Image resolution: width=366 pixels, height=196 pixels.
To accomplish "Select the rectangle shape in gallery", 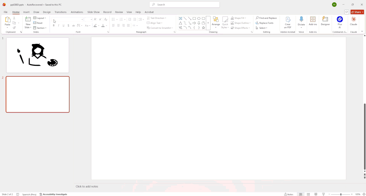I will [x=194, y=19].
